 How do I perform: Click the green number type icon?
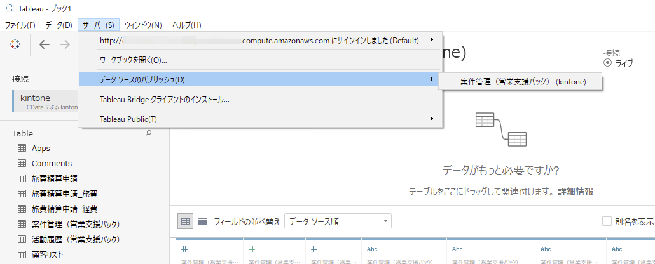pyautogui.click(x=252, y=249)
